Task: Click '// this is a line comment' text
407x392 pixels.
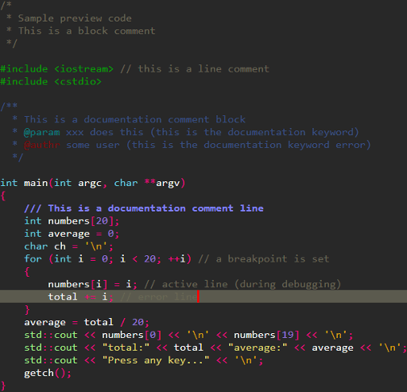Action: pyautogui.click(x=195, y=69)
